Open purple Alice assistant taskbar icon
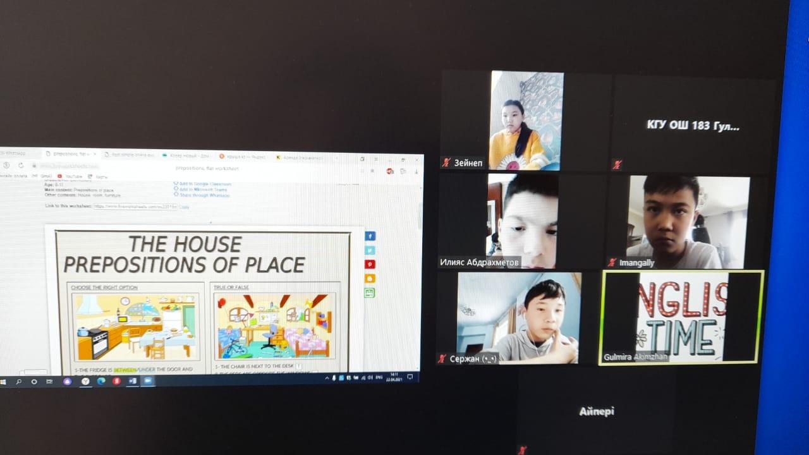Screen dimensions: 809x455 [68, 382]
